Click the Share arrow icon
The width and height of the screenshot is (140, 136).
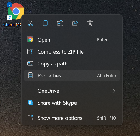click(75, 23)
